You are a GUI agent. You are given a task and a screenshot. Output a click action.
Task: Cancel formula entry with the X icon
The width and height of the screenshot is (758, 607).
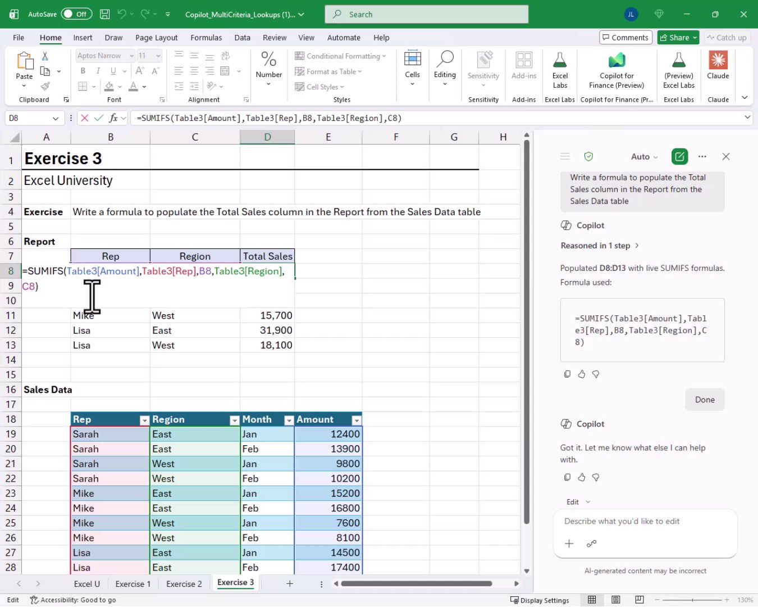pyautogui.click(x=84, y=118)
